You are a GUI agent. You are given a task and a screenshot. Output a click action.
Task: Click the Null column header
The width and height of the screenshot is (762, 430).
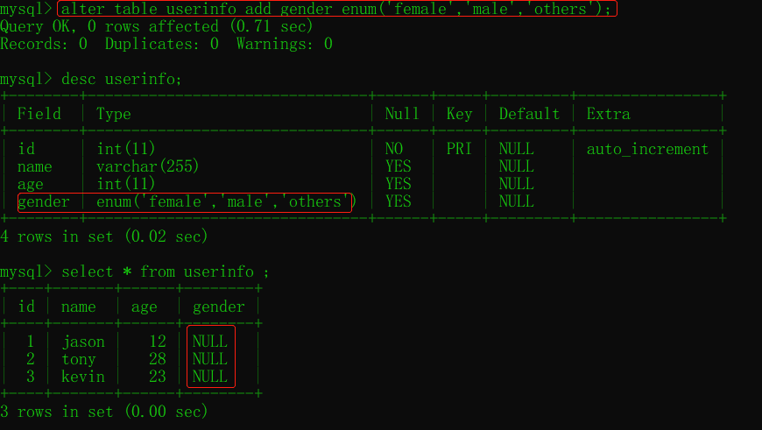(402, 114)
